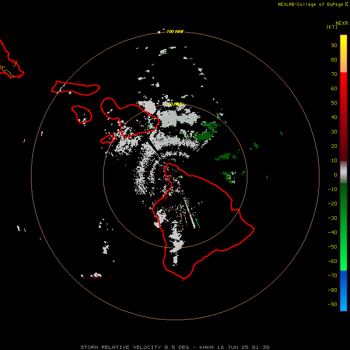Select the -70 knot scale label

[332, 276]
